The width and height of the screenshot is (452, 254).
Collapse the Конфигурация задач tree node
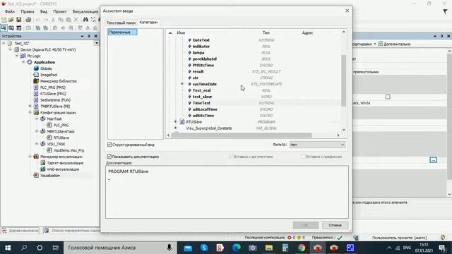(x=30, y=112)
